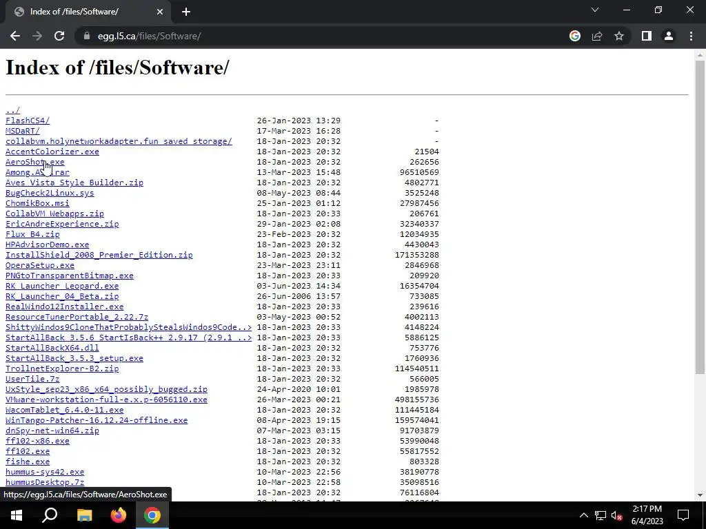Click the muted volume tray icon
The height and width of the screenshot is (529, 706).
[616, 515]
